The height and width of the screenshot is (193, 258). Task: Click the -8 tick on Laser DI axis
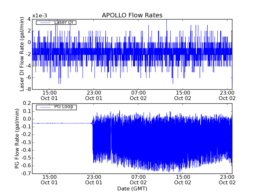28,89
